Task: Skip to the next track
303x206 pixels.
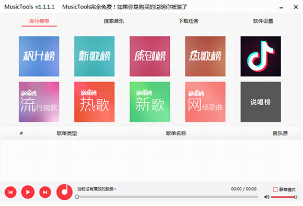Action: 45,192
